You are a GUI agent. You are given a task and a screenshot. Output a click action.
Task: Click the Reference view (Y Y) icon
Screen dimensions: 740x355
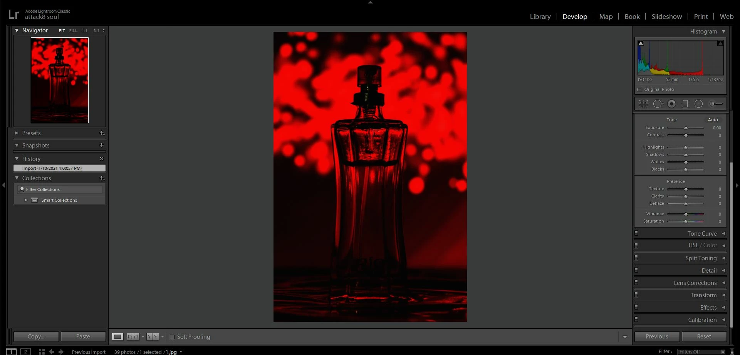153,337
